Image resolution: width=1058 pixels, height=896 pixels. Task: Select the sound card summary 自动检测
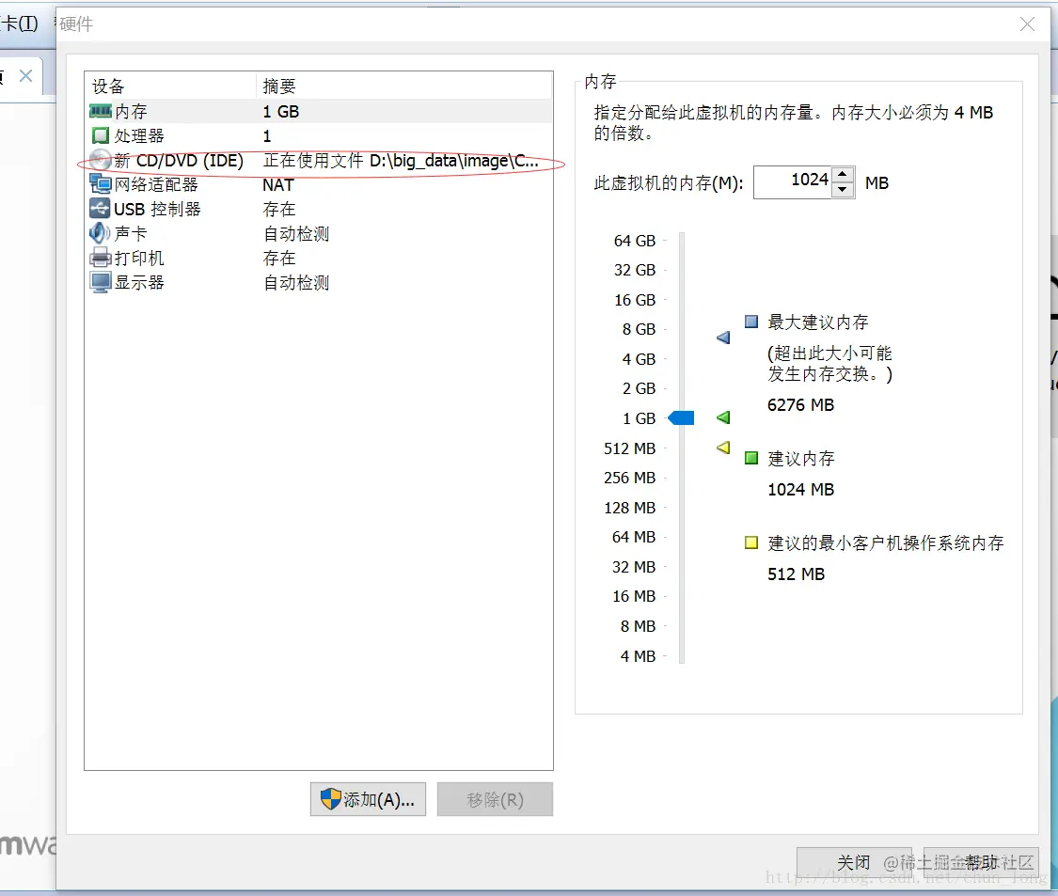pos(296,233)
